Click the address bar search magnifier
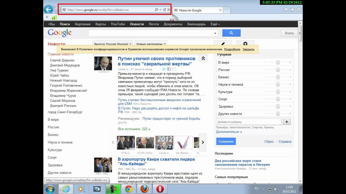Image resolution: width=346 pixels, height=194 pixels. [156, 10]
